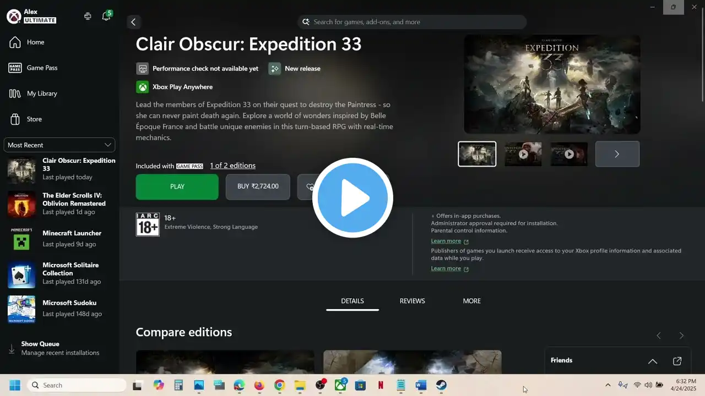705x396 pixels.
Task: Select the third video thumbnail
Action: pos(569,154)
